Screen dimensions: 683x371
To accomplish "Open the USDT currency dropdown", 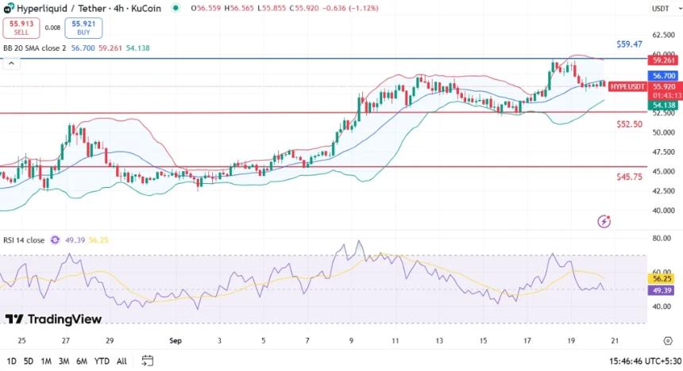I will click(660, 9).
